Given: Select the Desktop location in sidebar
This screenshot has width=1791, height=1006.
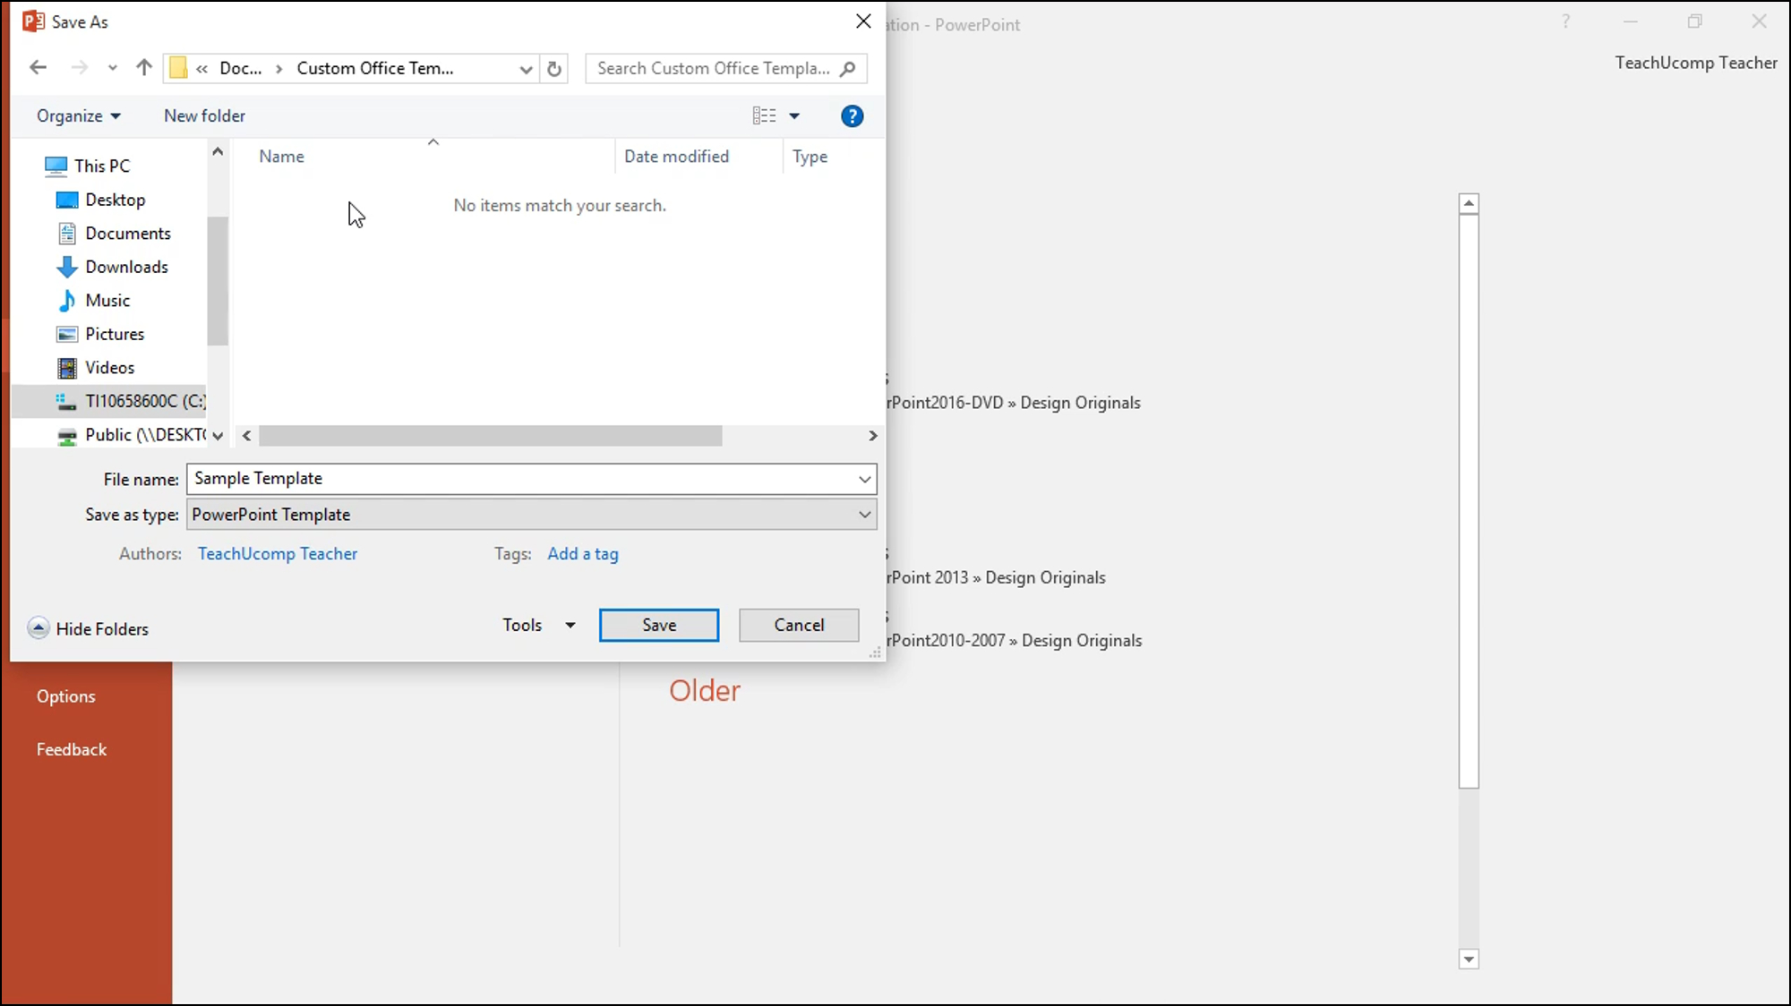Looking at the screenshot, I should pyautogui.click(x=115, y=200).
